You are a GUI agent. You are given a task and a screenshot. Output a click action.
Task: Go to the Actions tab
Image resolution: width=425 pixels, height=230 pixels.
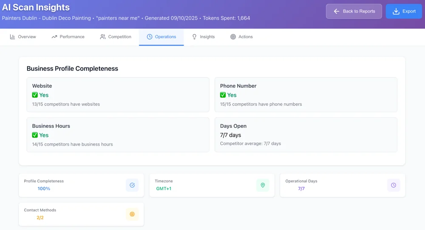241,37
